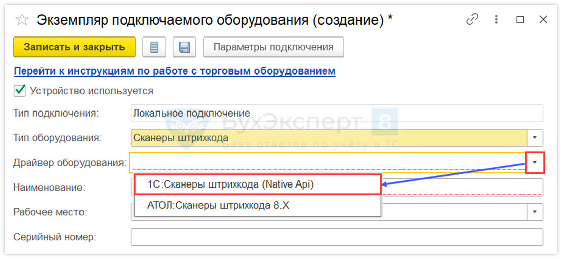
Task: Click the 'Тип подключения:' label
Action: pos(56,114)
